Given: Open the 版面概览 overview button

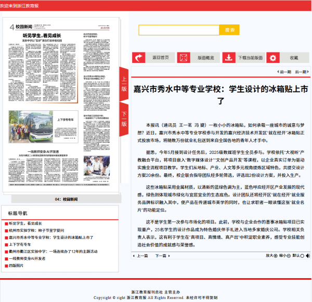Looking at the screenshot, I should tap(205, 58).
